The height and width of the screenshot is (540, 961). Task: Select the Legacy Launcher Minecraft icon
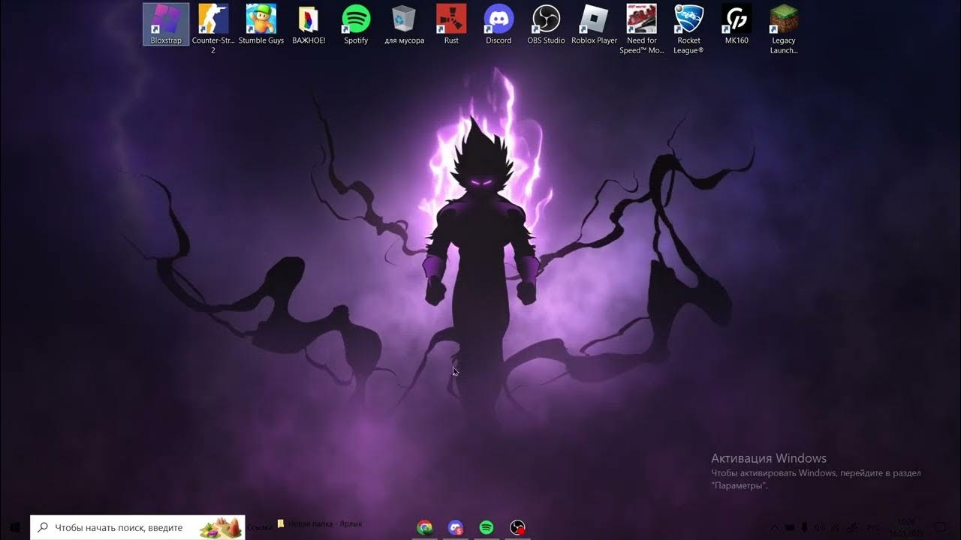(784, 28)
